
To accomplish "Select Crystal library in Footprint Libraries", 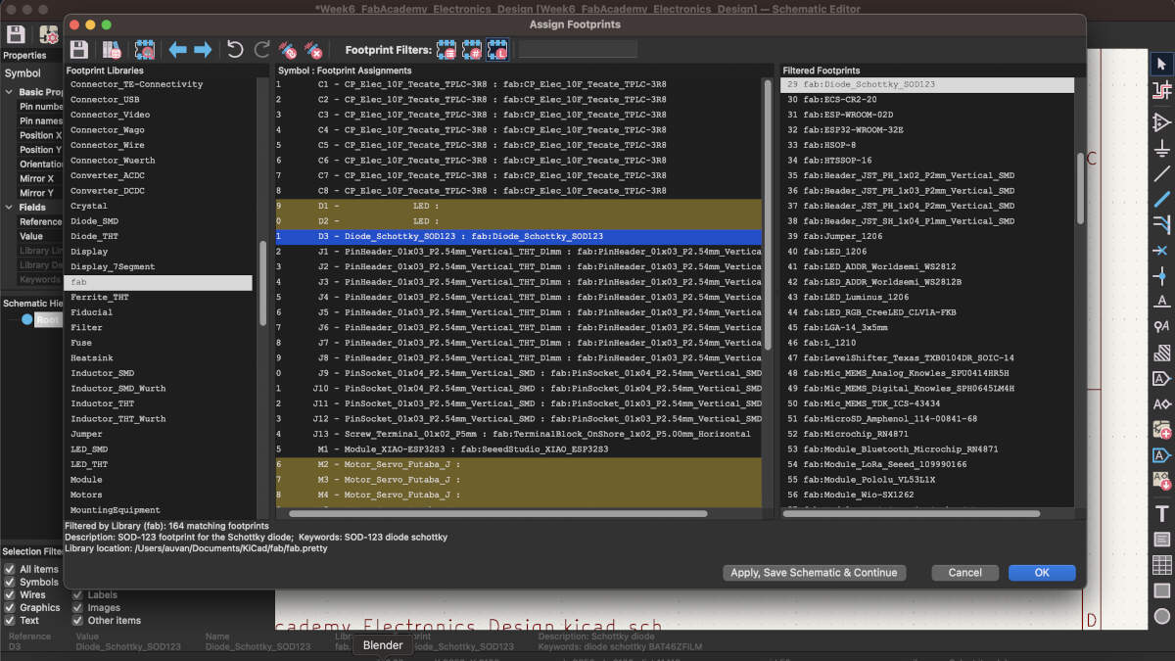I will click(89, 207).
